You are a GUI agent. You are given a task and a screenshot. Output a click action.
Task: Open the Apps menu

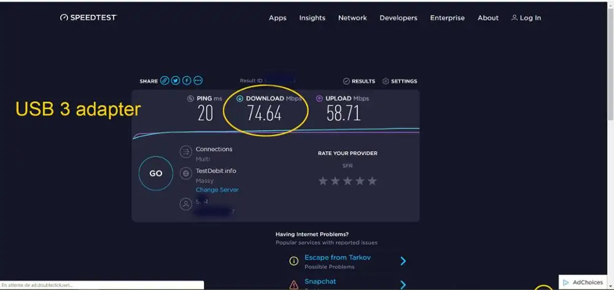(278, 18)
